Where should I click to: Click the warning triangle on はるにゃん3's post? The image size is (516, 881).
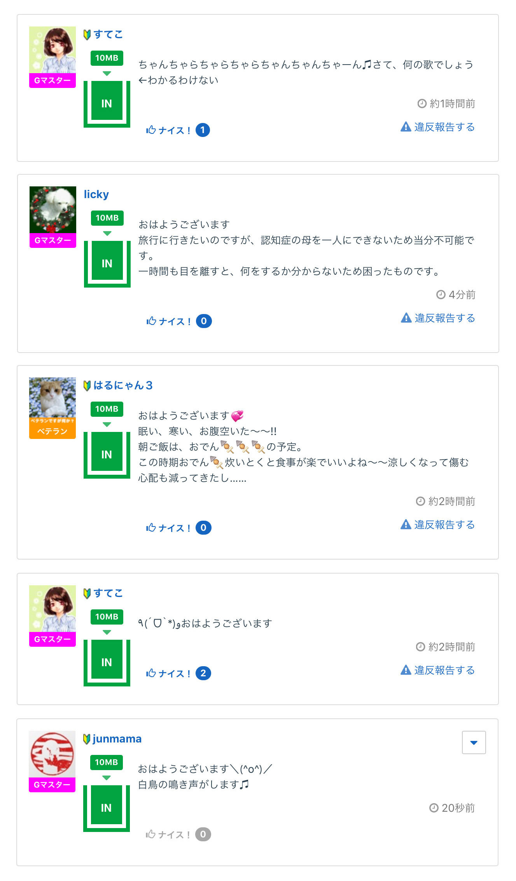[x=406, y=525]
